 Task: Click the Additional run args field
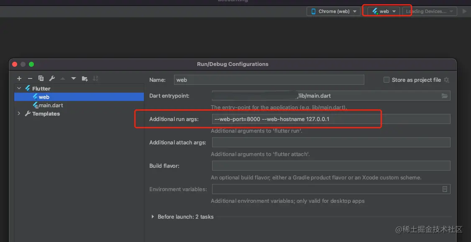pyautogui.click(x=331, y=119)
